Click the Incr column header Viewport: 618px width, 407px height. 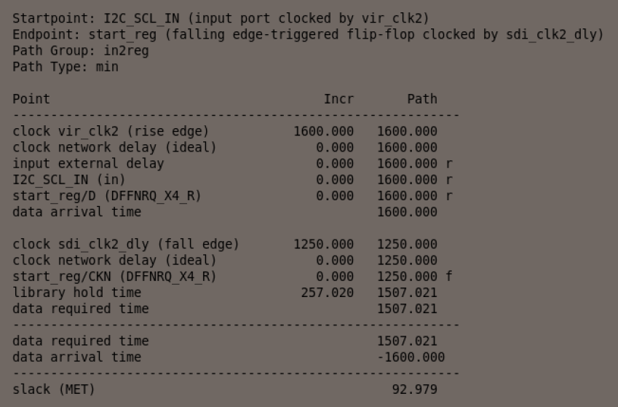pyautogui.click(x=338, y=99)
